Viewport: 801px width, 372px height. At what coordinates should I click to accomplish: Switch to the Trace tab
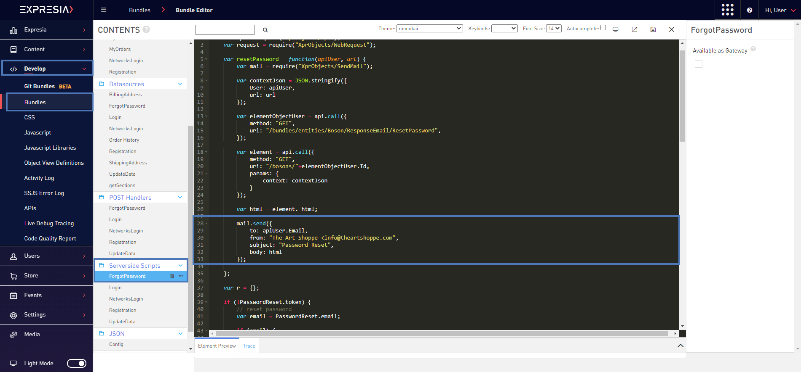[249, 346]
